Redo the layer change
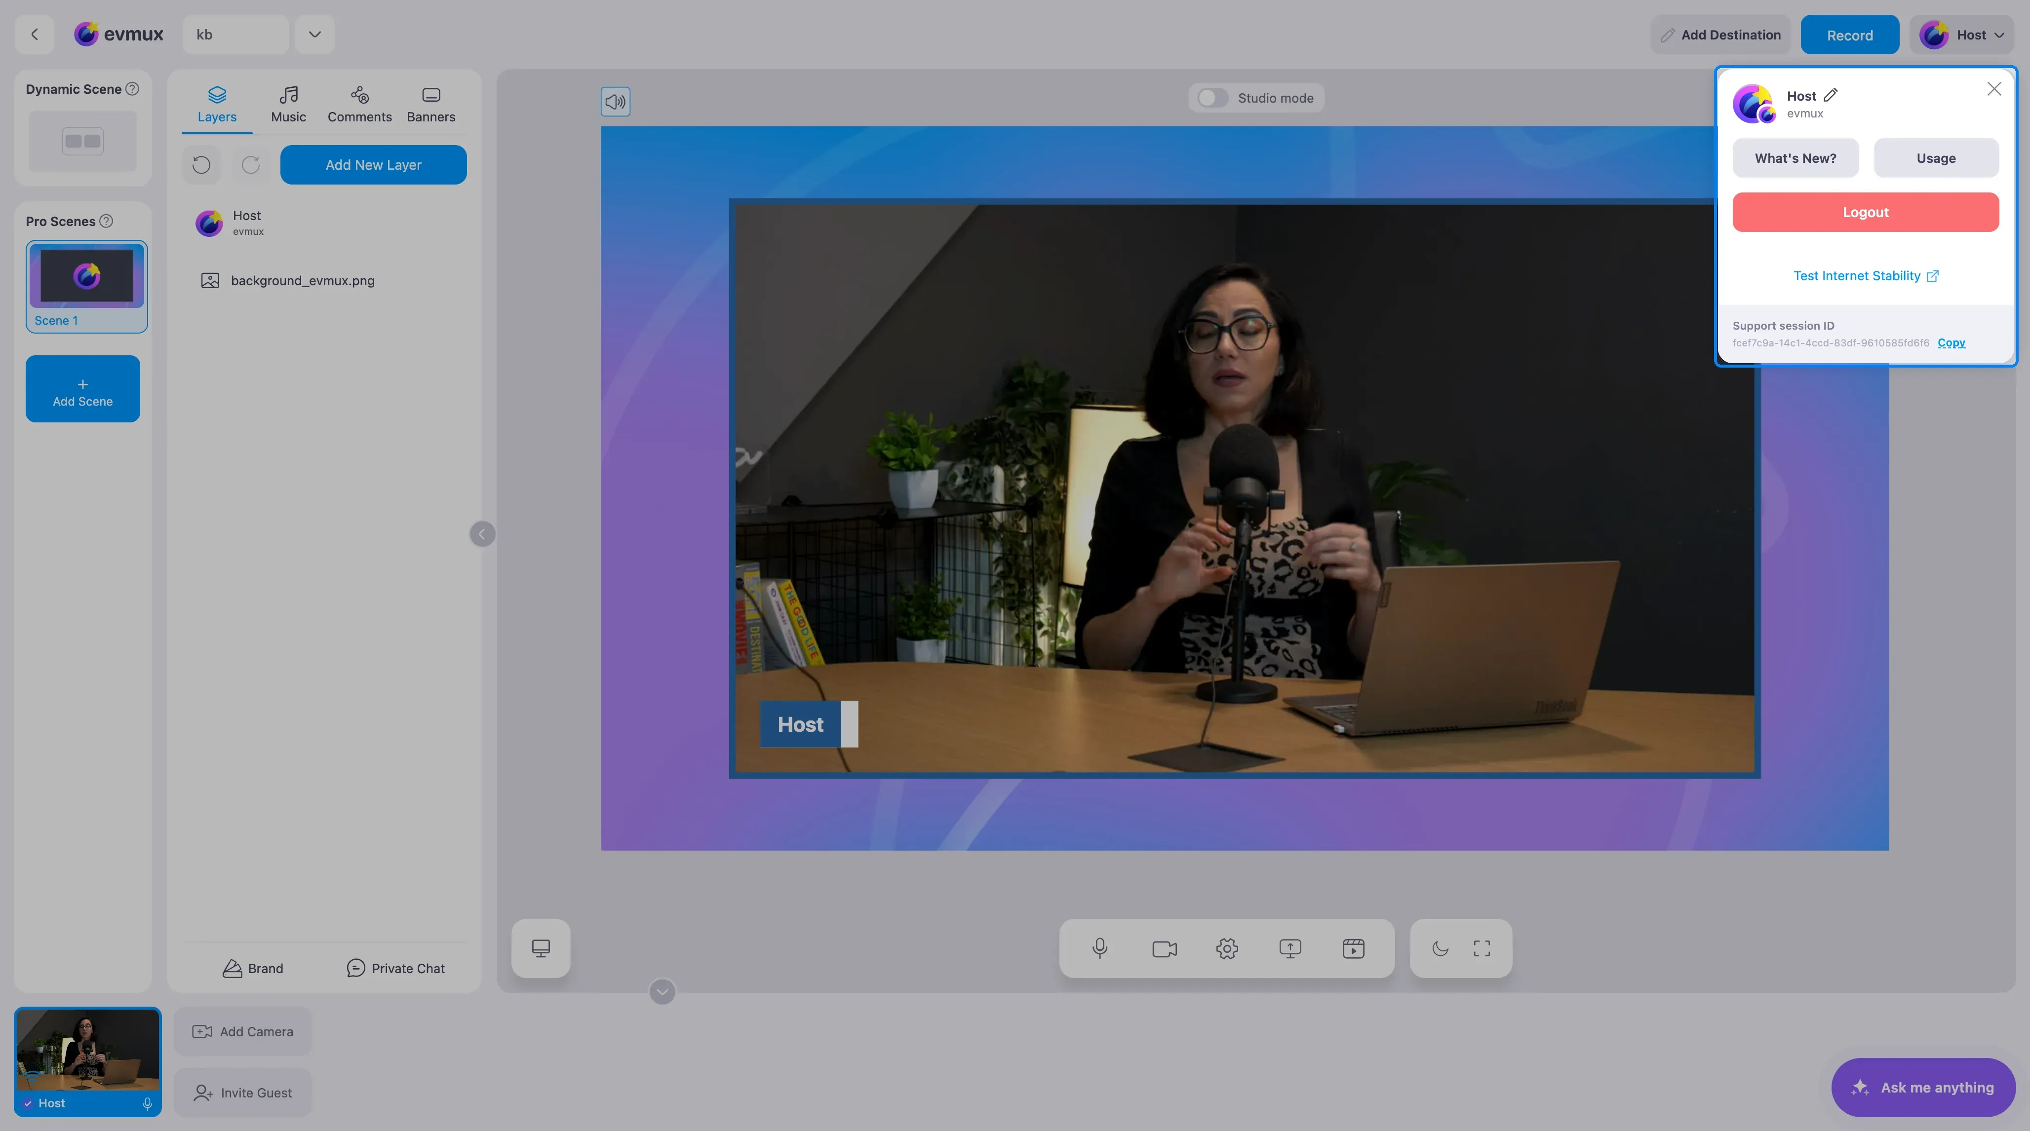 click(251, 165)
